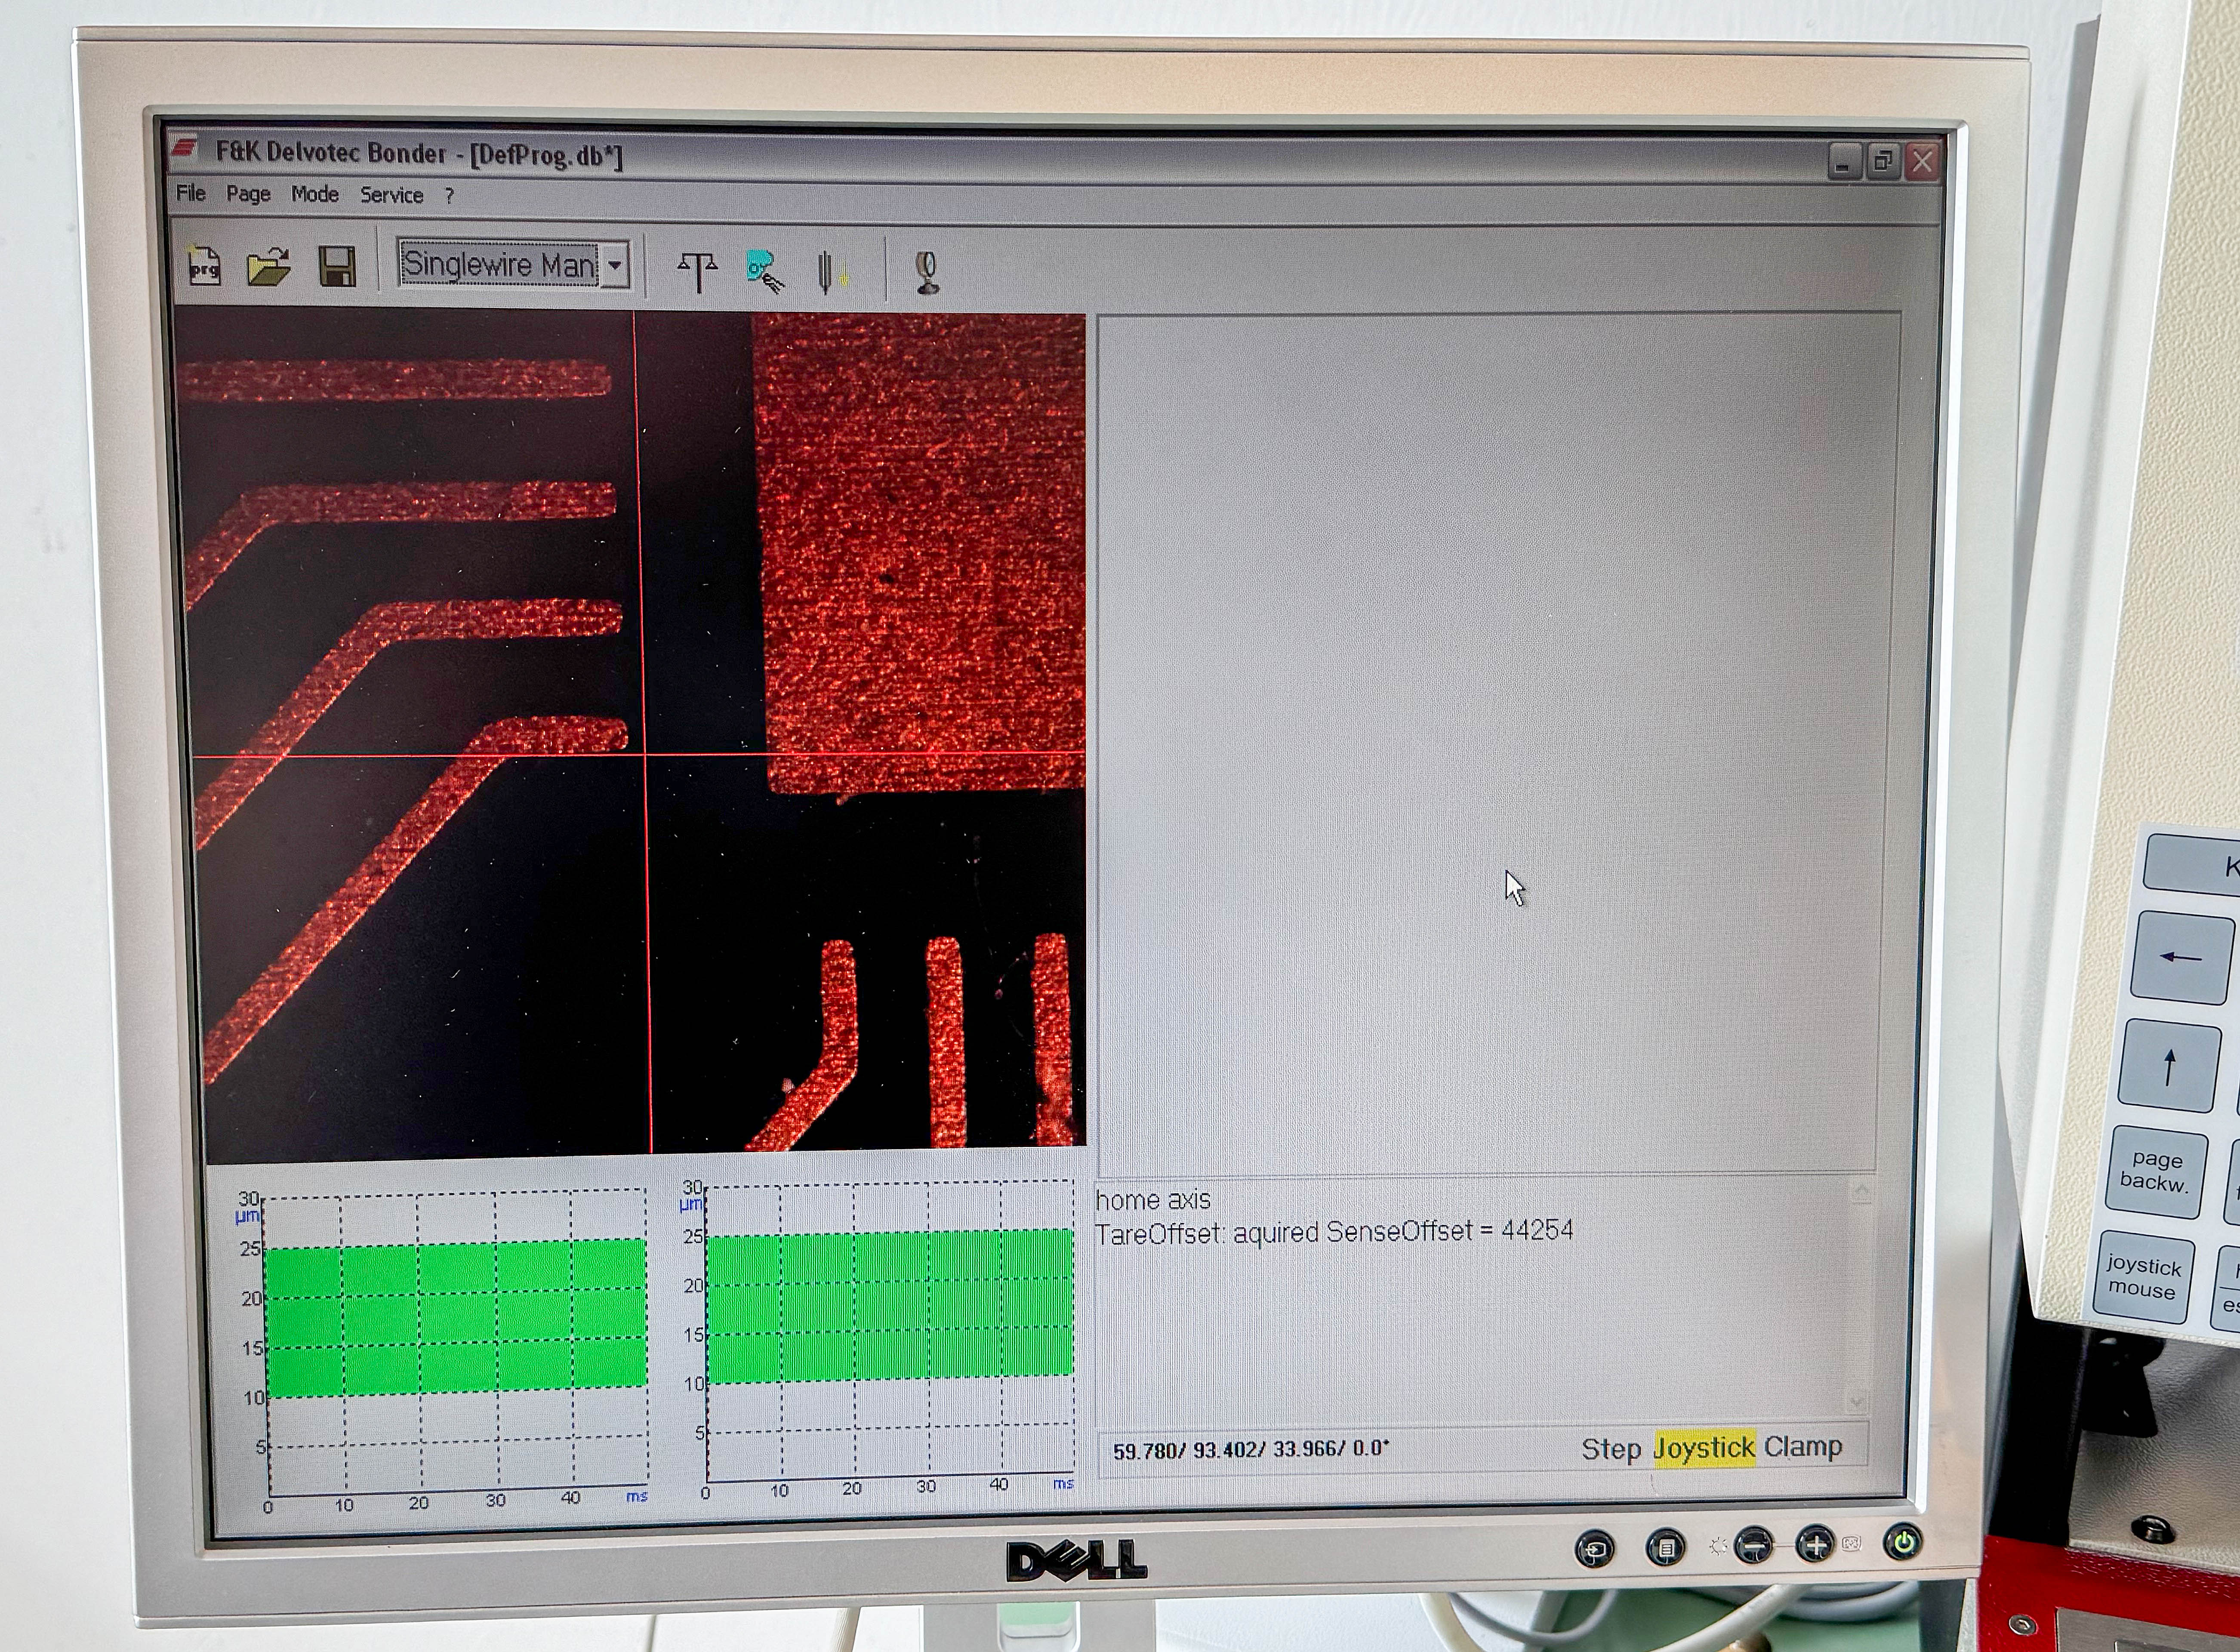Toggle the Step mode indicator
The image size is (2240, 1652).
point(1610,1449)
